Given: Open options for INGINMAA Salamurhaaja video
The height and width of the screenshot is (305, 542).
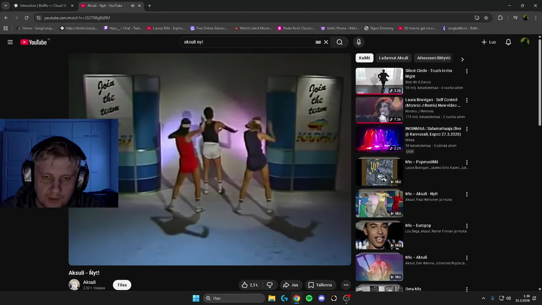Looking at the screenshot, I should [x=467, y=129].
